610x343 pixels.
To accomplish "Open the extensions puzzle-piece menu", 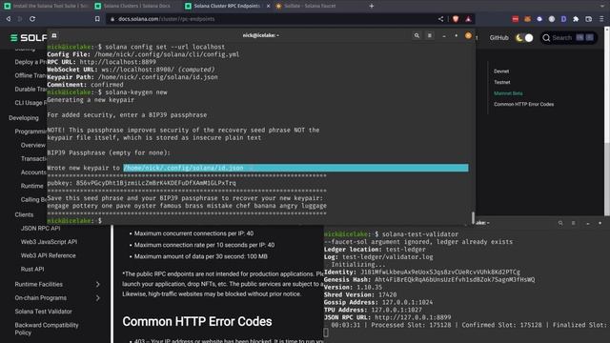I will [576, 19].
